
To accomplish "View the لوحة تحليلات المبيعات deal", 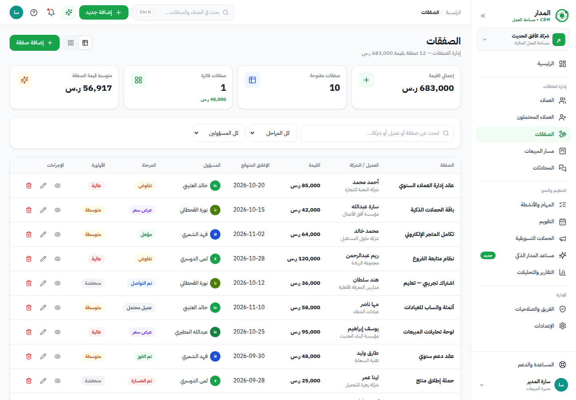I will 58,332.
